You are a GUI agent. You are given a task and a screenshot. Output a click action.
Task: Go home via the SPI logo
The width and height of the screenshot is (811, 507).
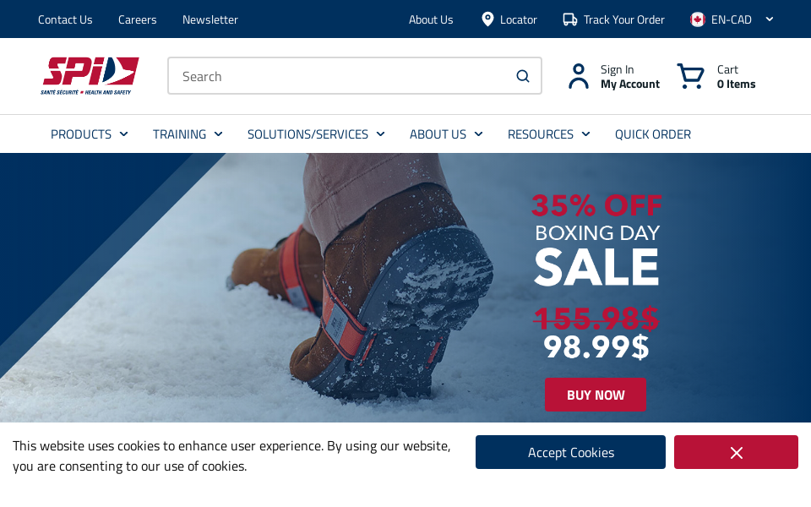click(90, 76)
